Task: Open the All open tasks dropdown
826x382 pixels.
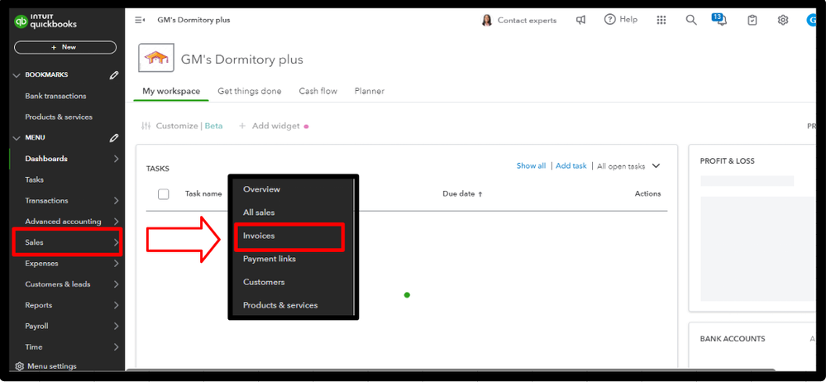Action: tap(628, 166)
